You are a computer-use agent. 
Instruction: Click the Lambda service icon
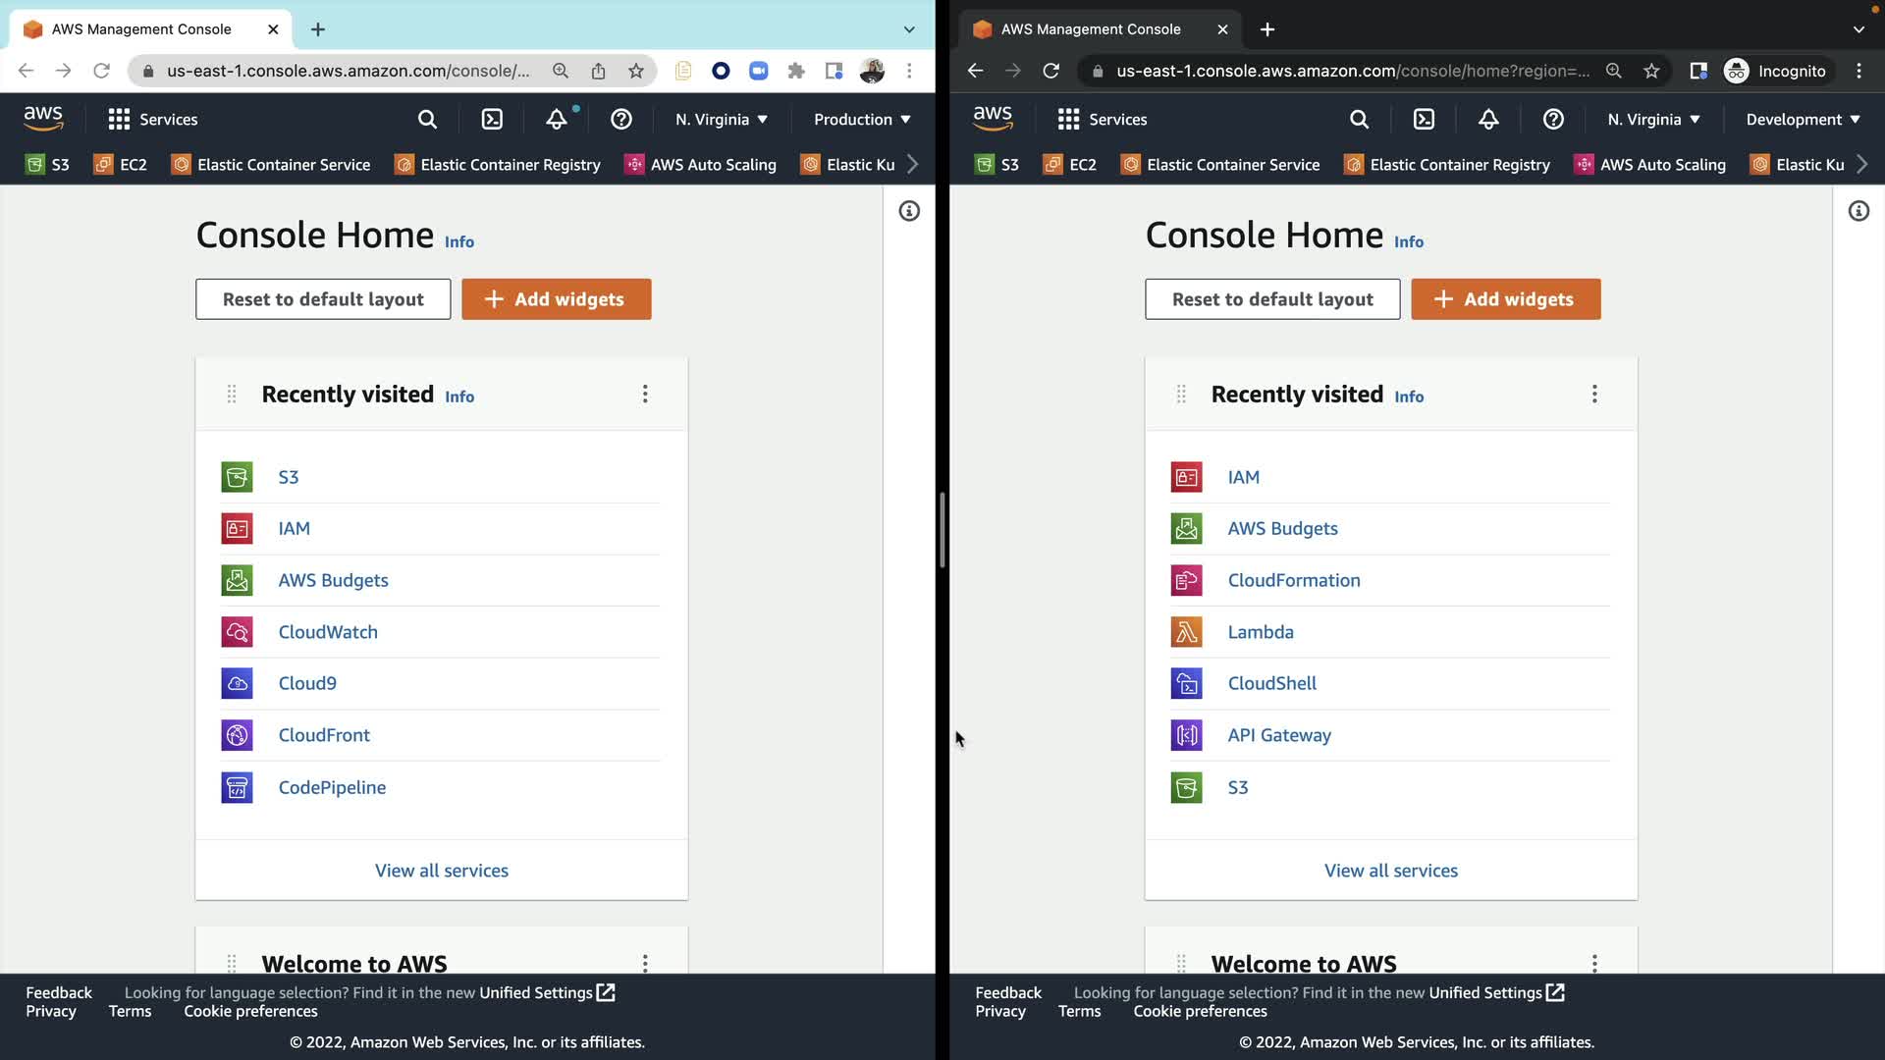[x=1186, y=632]
